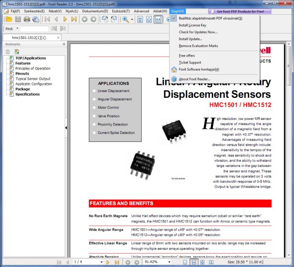Viewport: 294px width, 267px height.
Task: Click the Fit Page icon
Action: tap(149, 19)
